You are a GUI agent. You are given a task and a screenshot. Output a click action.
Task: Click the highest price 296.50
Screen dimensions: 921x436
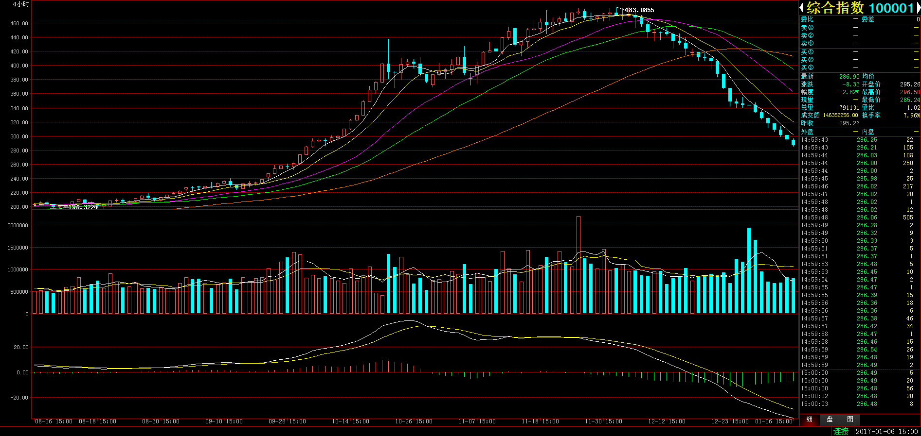[910, 92]
